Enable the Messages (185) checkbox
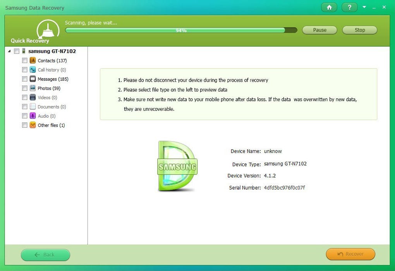Screen dimensions: 395x271 pos(25,79)
